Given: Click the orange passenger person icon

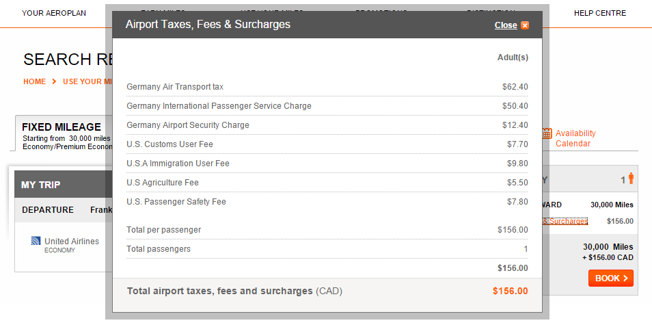Looking at the screenshot, I should tap(631, 179).
